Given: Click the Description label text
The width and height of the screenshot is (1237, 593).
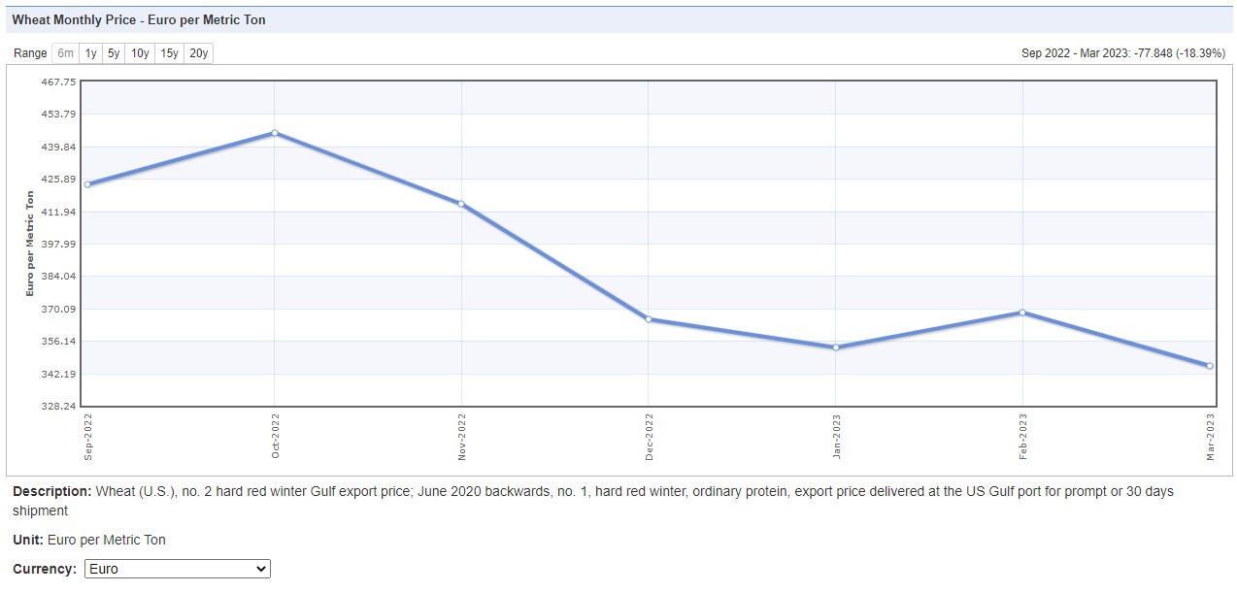Looking at the screenshot, I should pos(52,491).
